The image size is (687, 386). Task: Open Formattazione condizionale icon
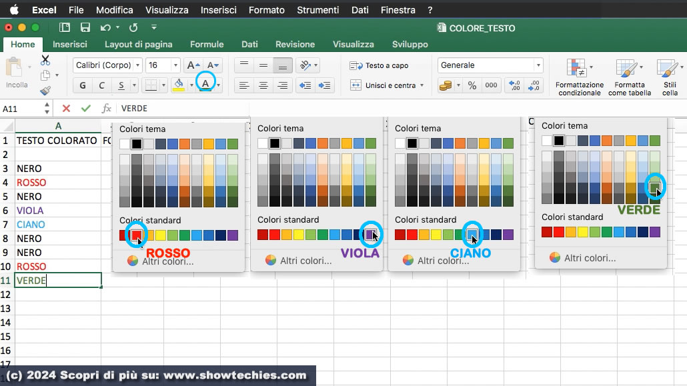click(576, 69)
